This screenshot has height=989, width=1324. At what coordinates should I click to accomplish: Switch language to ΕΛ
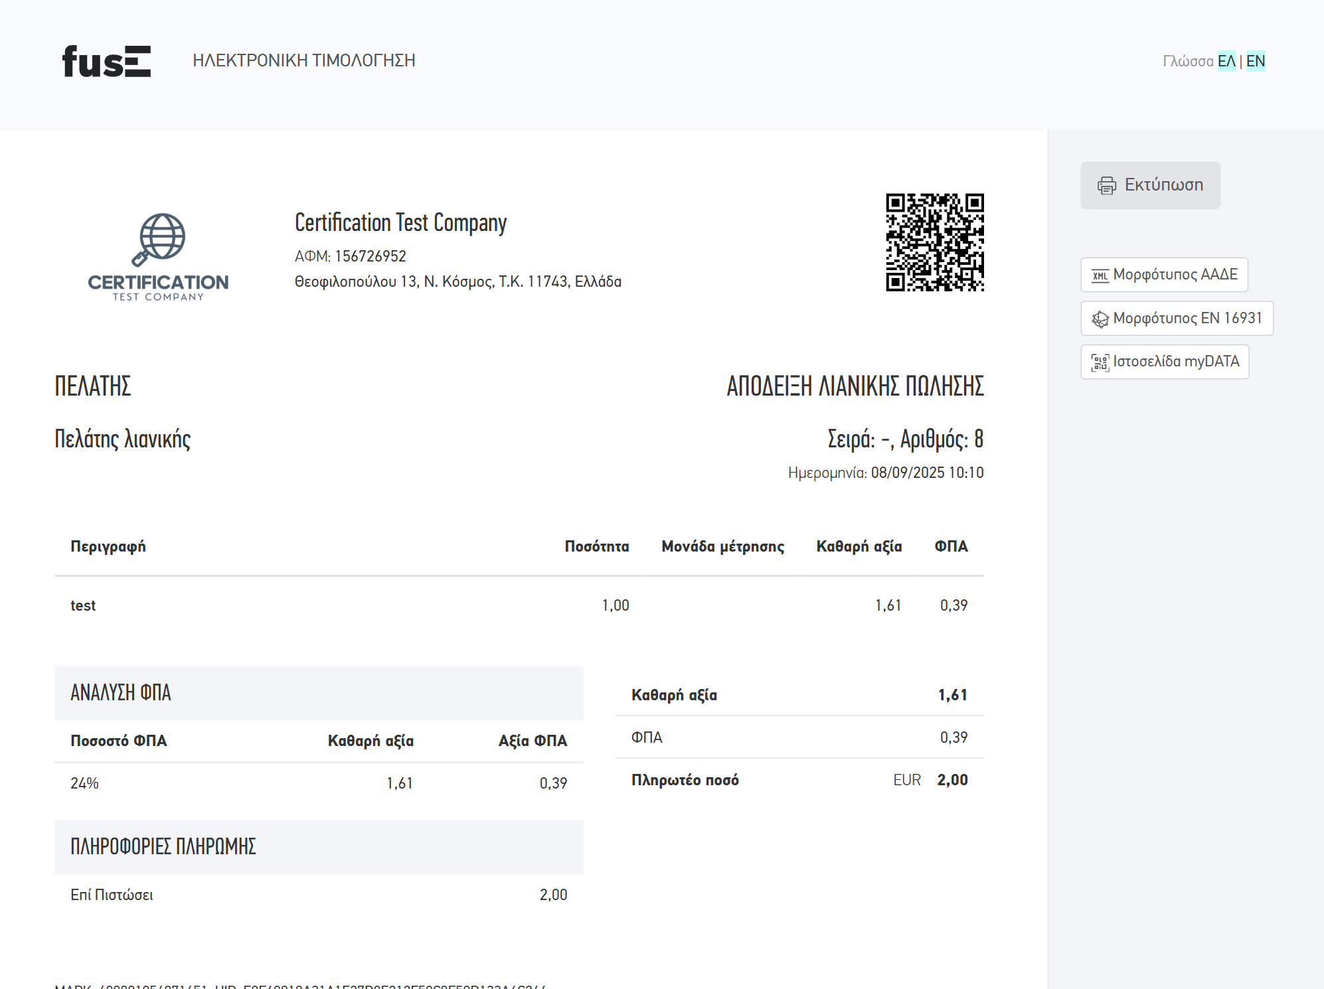click(1226, 61)
